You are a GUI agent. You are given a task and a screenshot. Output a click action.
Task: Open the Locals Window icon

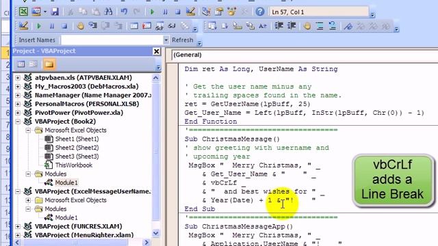pos(134,26)
